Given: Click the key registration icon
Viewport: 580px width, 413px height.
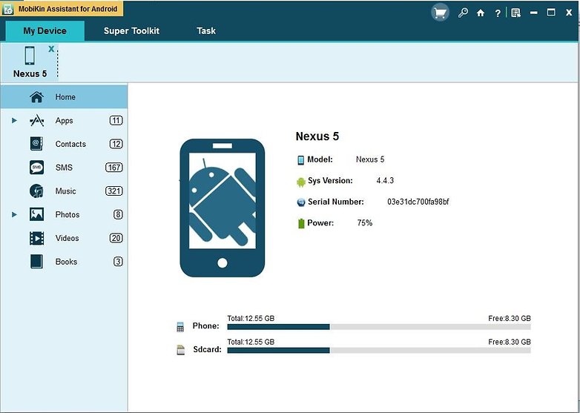Looking at the screenshot, I should 463,13.
